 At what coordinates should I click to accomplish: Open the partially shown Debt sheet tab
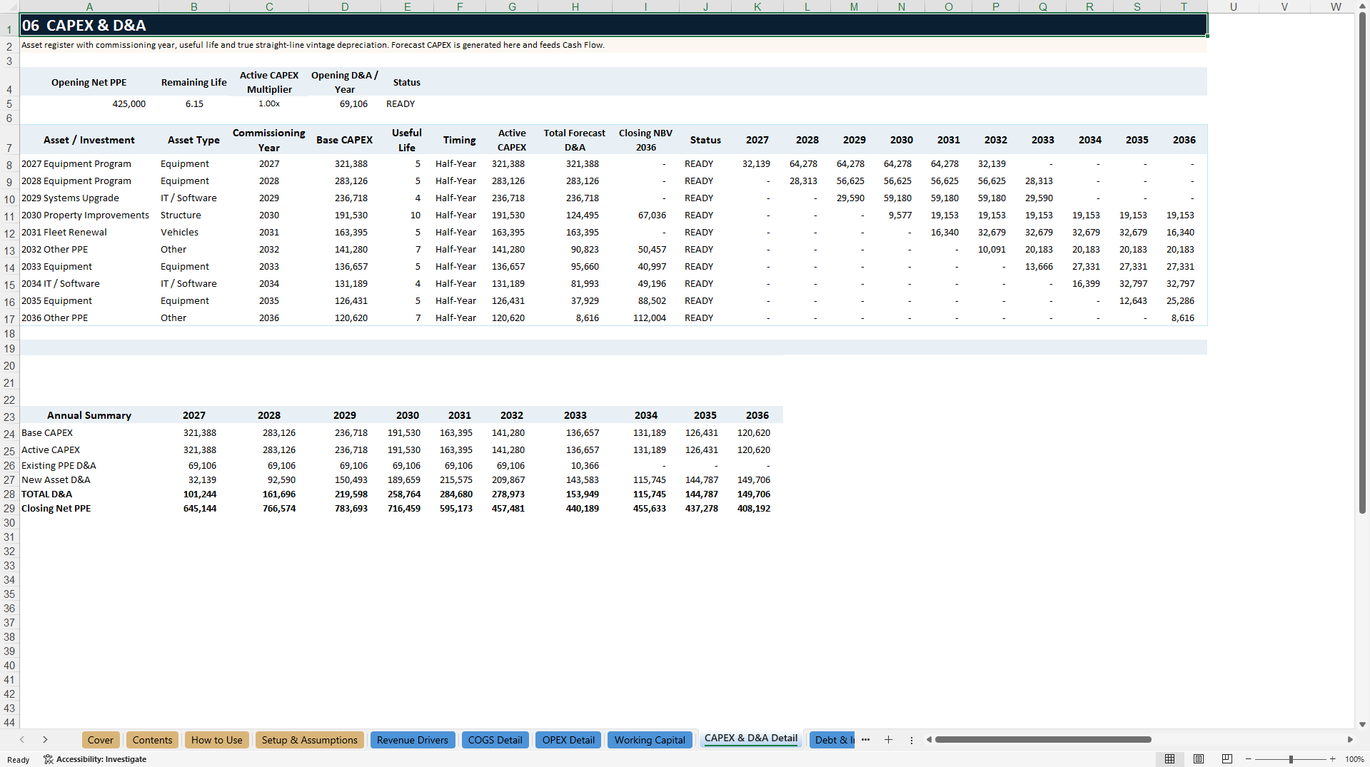[x=832, y=740]
